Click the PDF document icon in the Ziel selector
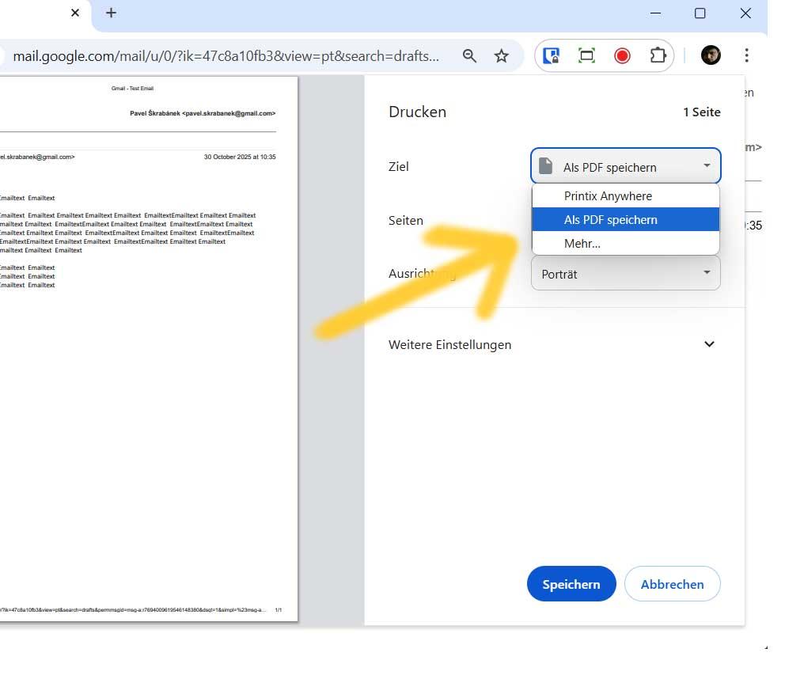804x698 pixels. 546,165
